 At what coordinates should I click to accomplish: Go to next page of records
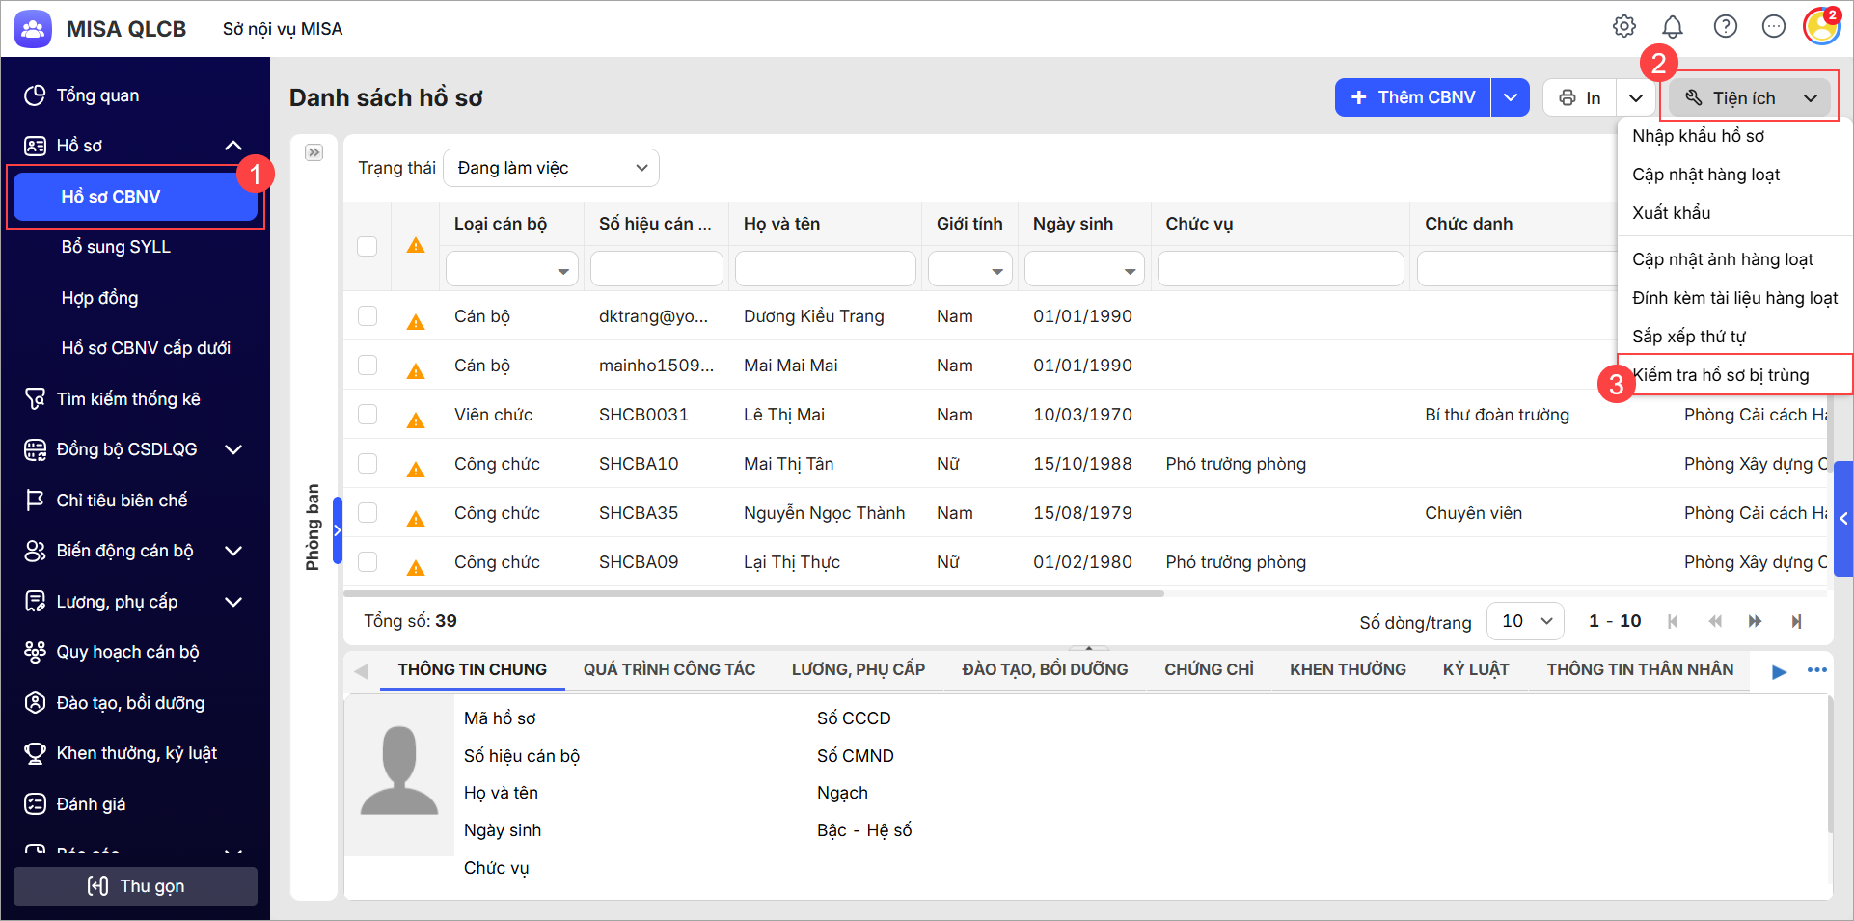tap(1755, 622)
